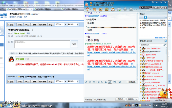Screen dimensions: 172x108
Task: Click the message board plus icon
Action: click(x=119, y=10)
